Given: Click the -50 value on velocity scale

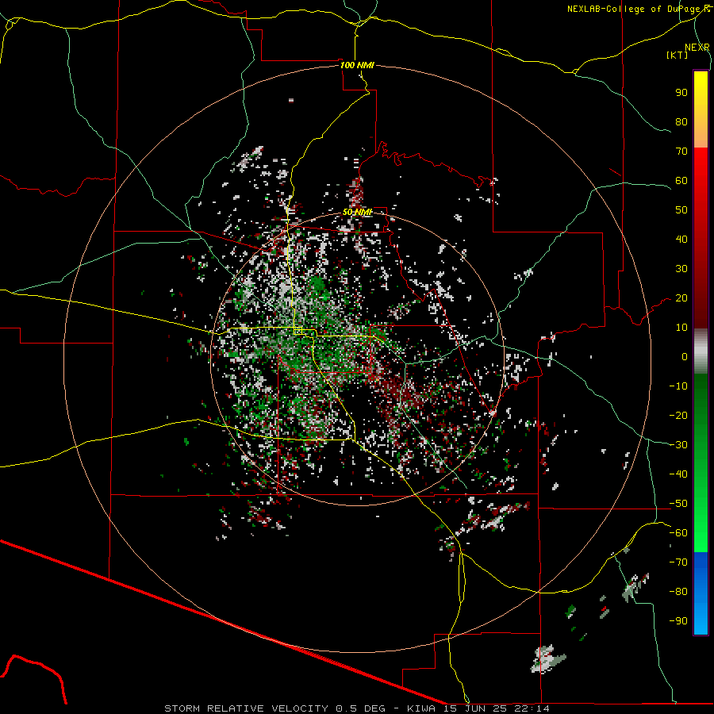Looking at the screenshot, I should point(678,504).
